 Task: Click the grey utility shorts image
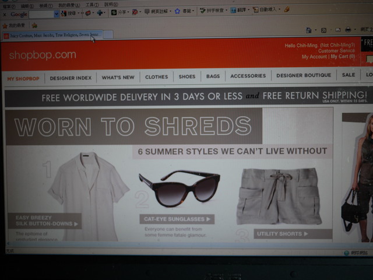[x=280, y=197]
